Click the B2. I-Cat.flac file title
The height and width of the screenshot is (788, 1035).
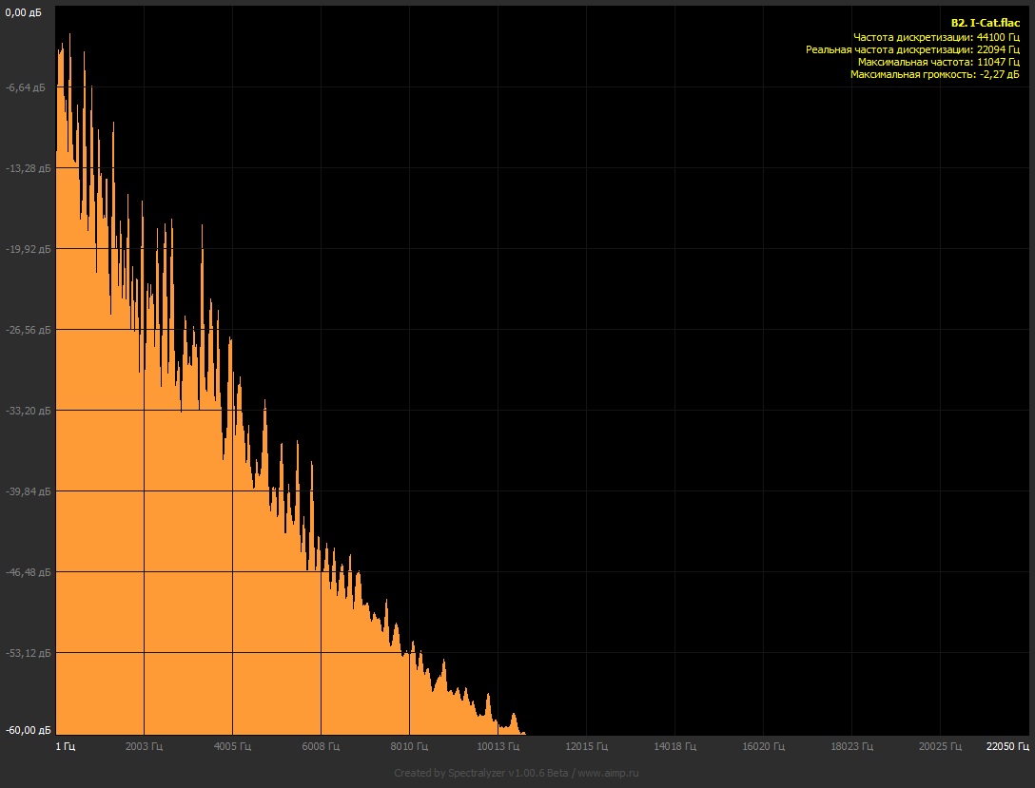pos(985,23)
